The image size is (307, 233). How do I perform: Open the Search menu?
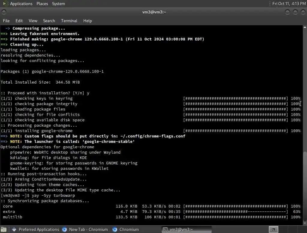point(49,21)
